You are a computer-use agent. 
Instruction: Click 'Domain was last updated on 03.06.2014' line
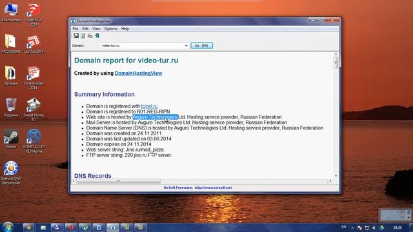pos(128,139)
